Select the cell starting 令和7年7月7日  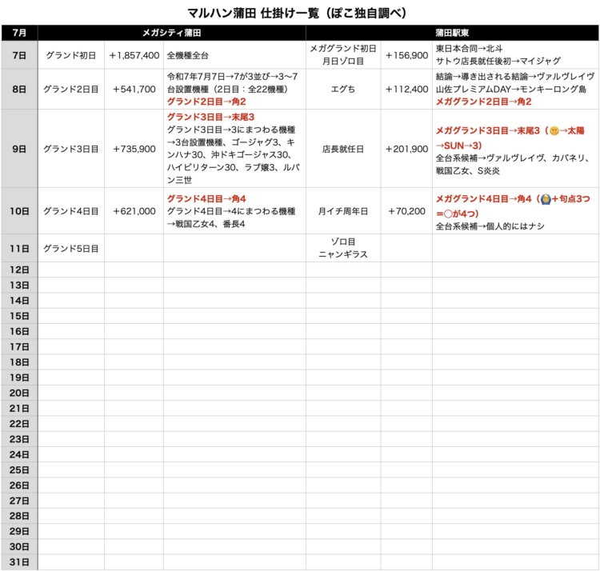(234, 89)
